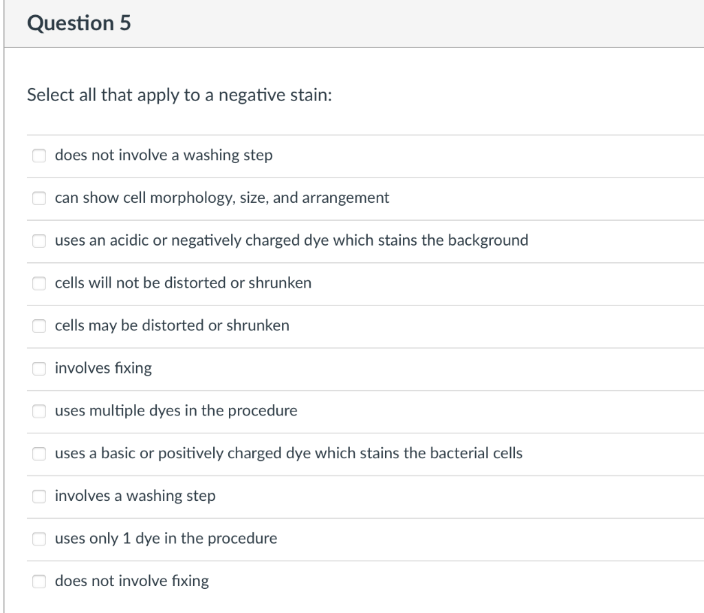Check the 'involves fixing' checkbox
704x613 pixels.
pyautogui.click(x=39, y=369)
